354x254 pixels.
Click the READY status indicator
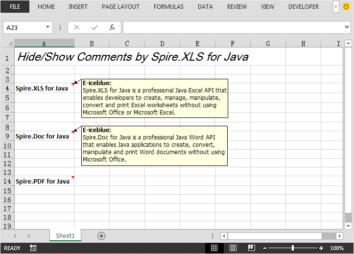[x=12, y=248]
